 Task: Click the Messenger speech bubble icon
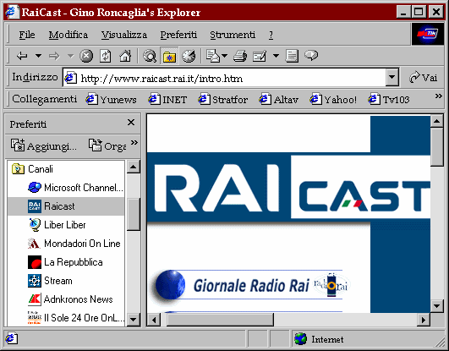(311, 55)
